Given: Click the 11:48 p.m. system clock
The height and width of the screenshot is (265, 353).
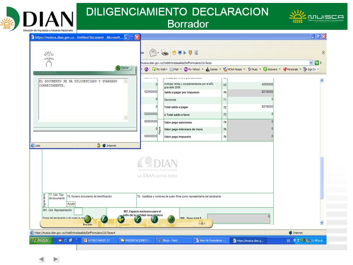Looking at the screenshot, I should (x=317, y=241).
